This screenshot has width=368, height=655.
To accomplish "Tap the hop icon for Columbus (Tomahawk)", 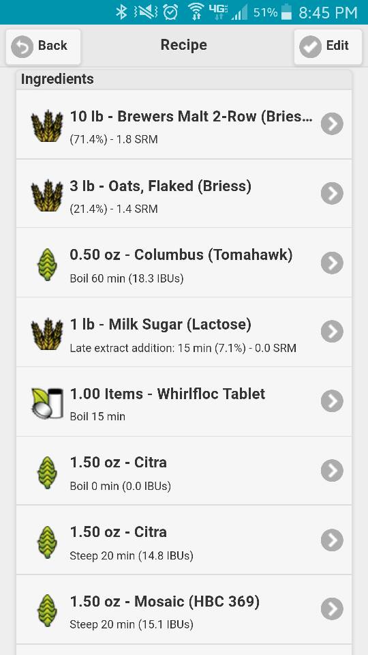I will point(47,264).
